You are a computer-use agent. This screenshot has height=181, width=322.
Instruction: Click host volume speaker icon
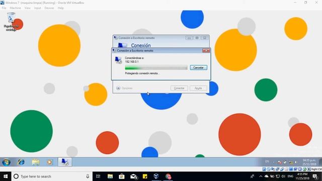point(283,176)
